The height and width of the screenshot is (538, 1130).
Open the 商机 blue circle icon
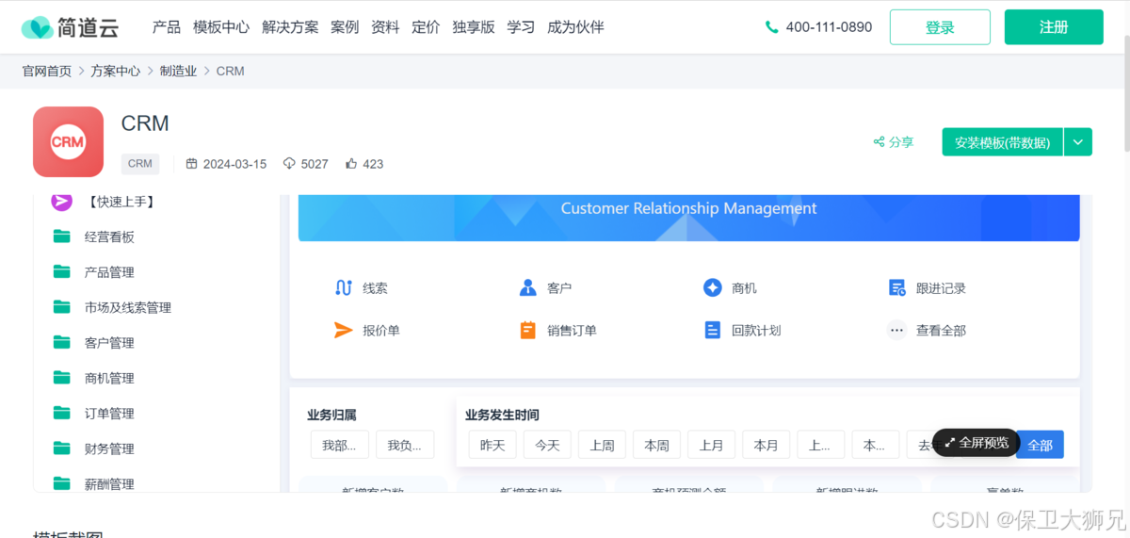coord(713,287)
